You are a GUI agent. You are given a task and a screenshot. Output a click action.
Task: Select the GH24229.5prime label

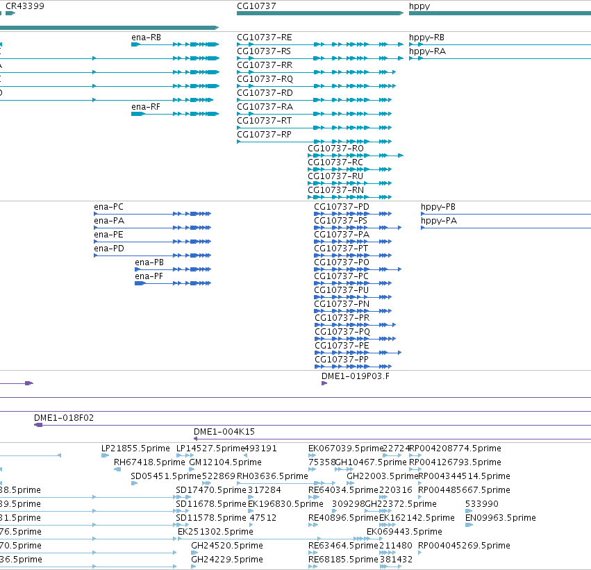point(227,560)
